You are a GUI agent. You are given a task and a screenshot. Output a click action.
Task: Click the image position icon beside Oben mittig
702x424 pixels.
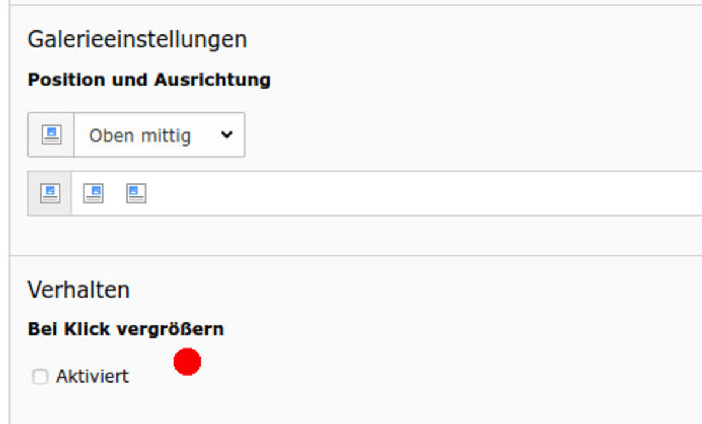tap(51, 135)
